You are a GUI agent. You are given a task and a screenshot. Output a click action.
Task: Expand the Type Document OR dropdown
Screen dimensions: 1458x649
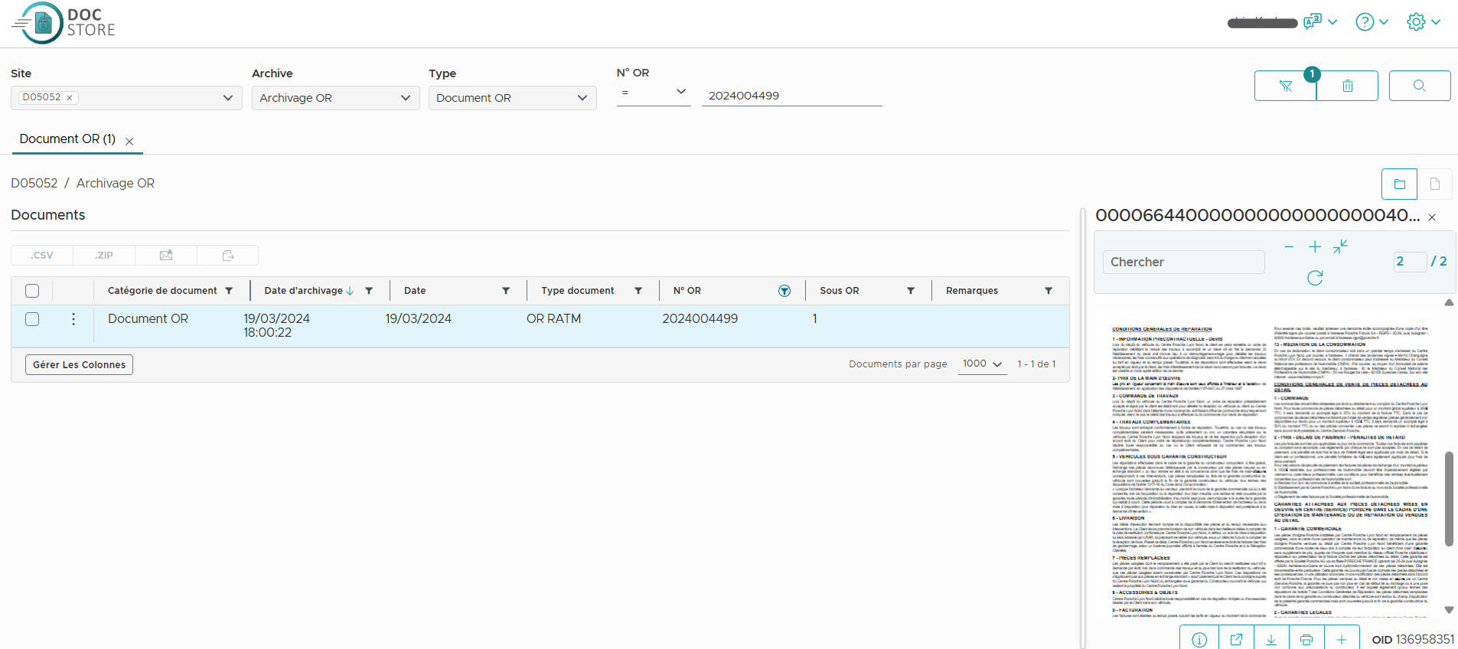[512, 98]
